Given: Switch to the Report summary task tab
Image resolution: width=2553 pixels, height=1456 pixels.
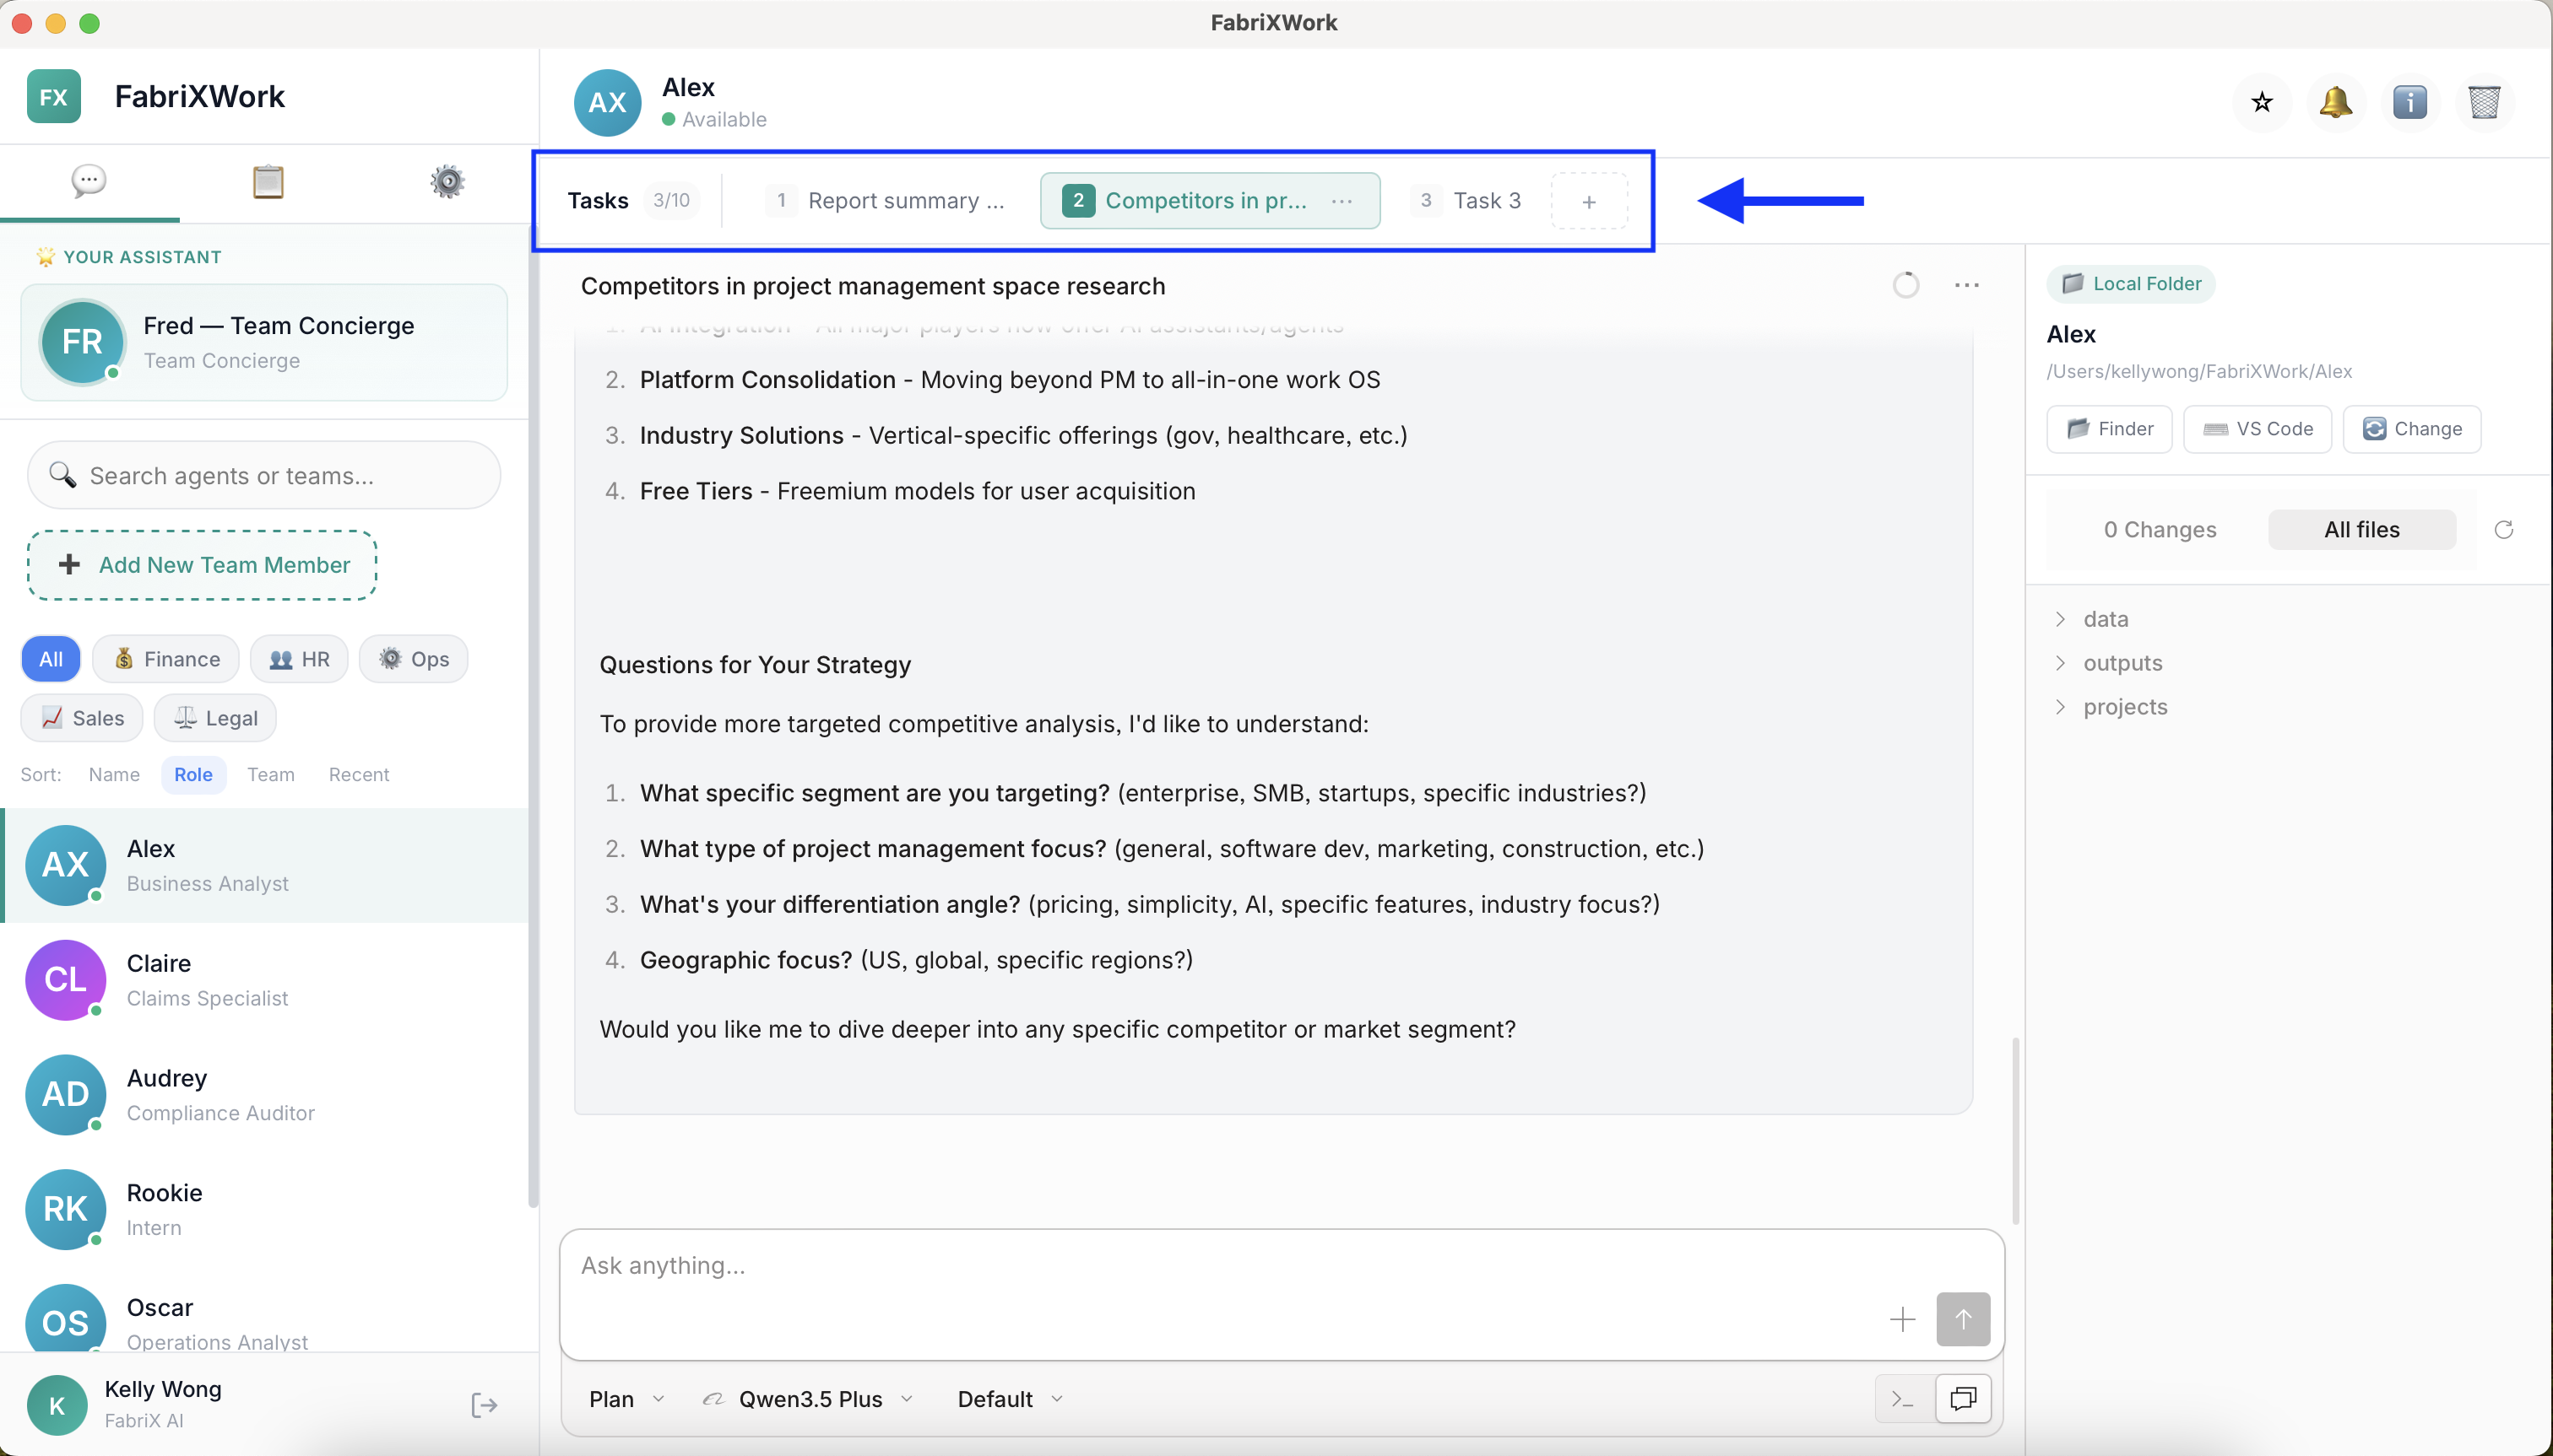Looking at the screenshot, I should pos(886,201).
